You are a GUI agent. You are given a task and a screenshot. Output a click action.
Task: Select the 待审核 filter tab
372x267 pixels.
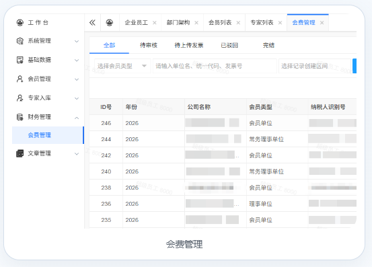(149, 45)
